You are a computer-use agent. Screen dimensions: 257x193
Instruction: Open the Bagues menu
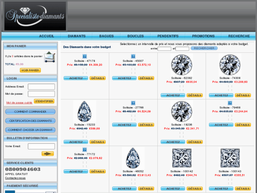pos(106,36)
